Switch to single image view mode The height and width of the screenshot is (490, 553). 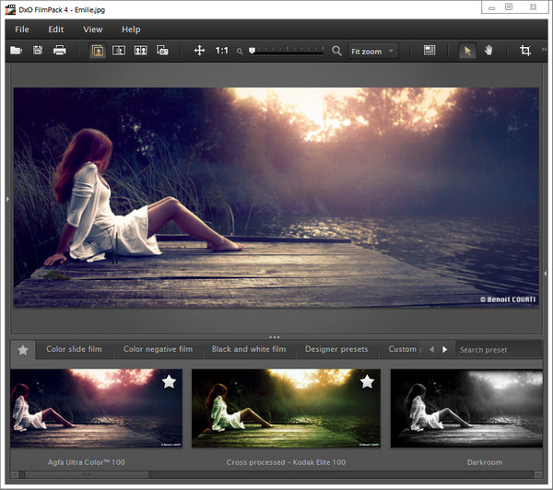(x=98, y=51)
